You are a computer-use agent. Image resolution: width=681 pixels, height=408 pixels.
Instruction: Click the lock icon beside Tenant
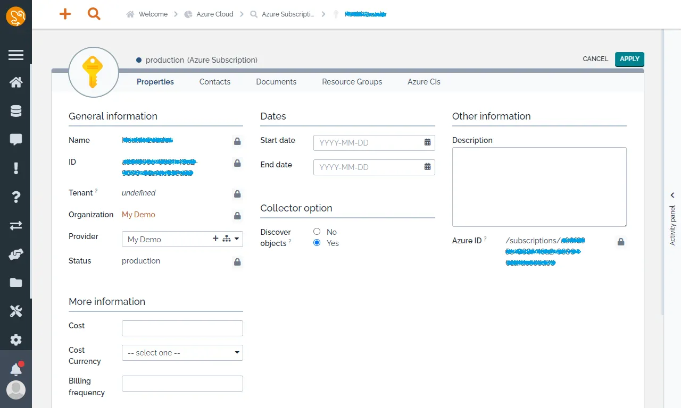(x=237, y=194)
